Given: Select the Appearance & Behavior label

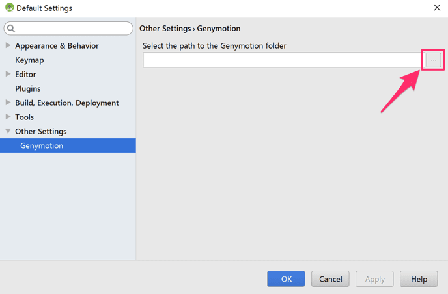Looking at the screenshot, I should pos(57,46).
